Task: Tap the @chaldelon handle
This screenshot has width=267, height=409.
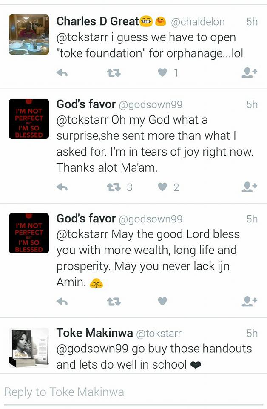Action: point(198,21)
